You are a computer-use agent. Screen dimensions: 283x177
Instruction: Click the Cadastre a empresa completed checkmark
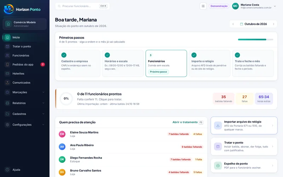coord(64,55)
